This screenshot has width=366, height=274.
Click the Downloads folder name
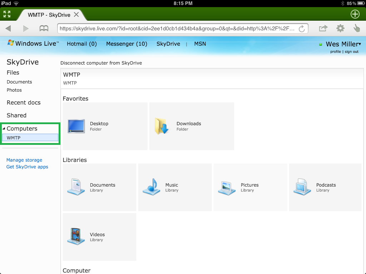coord(189,123)
